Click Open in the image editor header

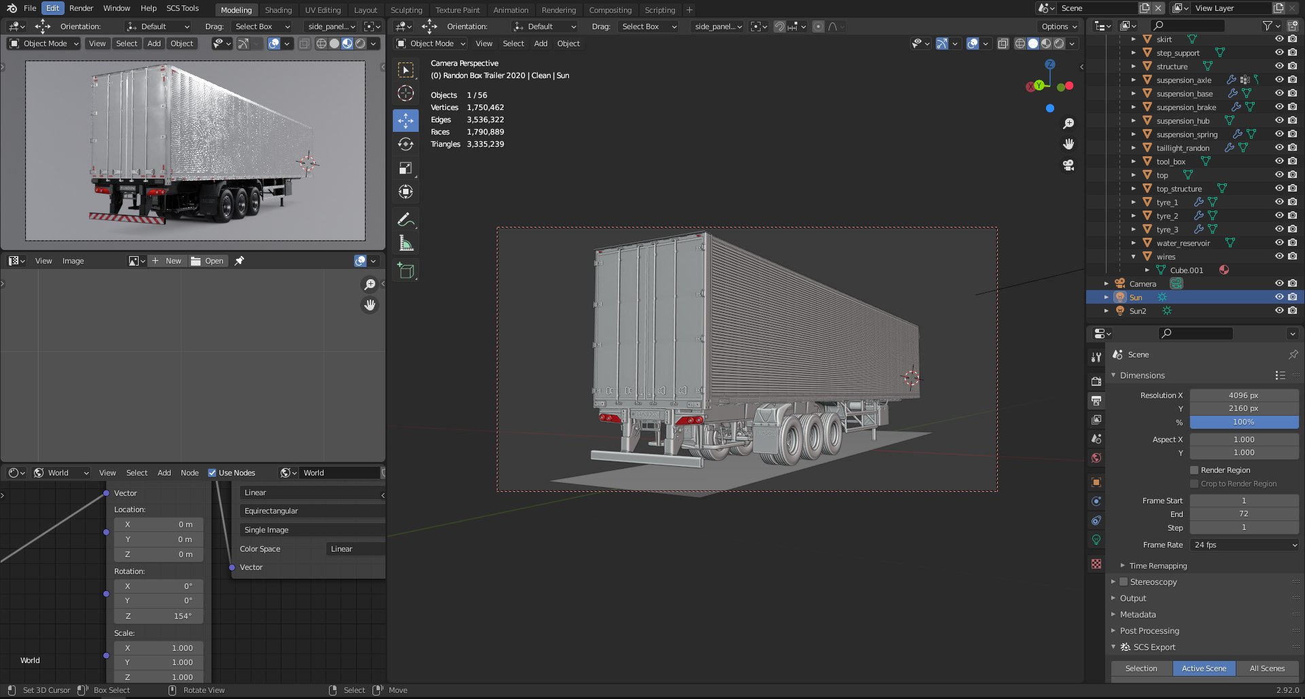tap(207, 261)
